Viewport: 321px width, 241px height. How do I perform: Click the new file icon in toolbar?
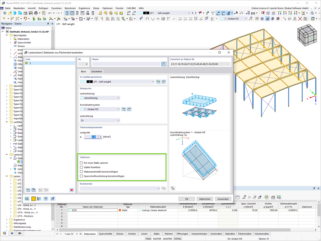pyautogui.click(x=4, y=13)
